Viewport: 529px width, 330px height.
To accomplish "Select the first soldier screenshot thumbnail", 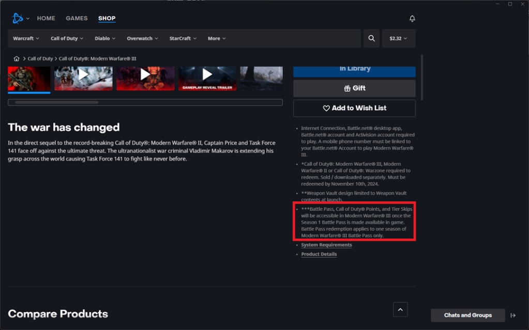I will 29,77.
